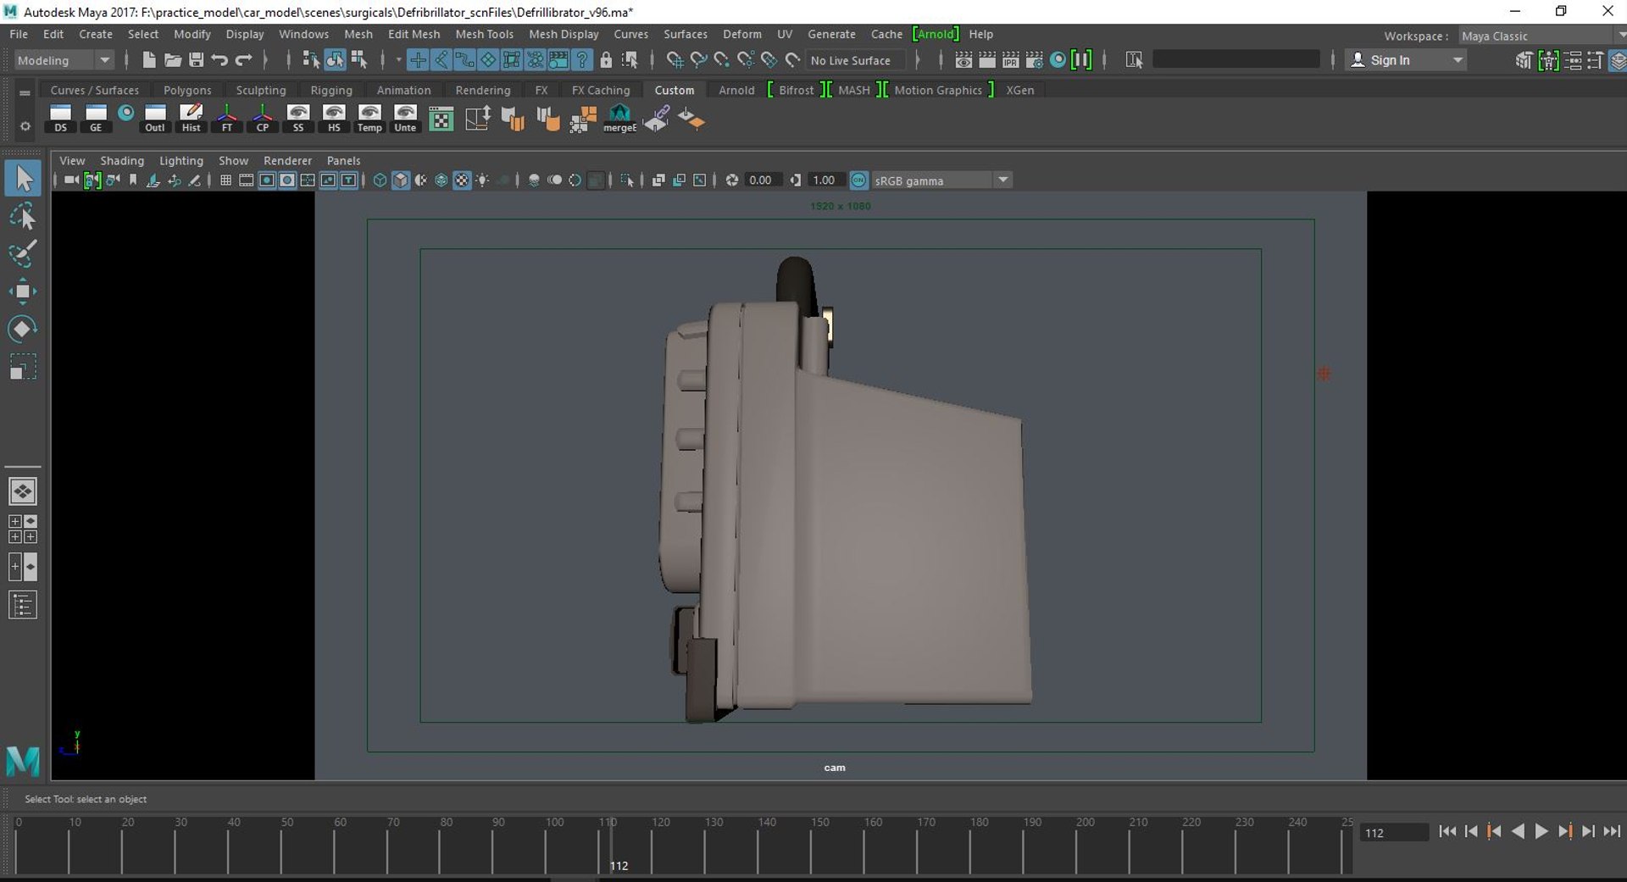Click the mergeE shelf button
Image resolution: width=1627 pixels, height=882 pixels.
619,119
